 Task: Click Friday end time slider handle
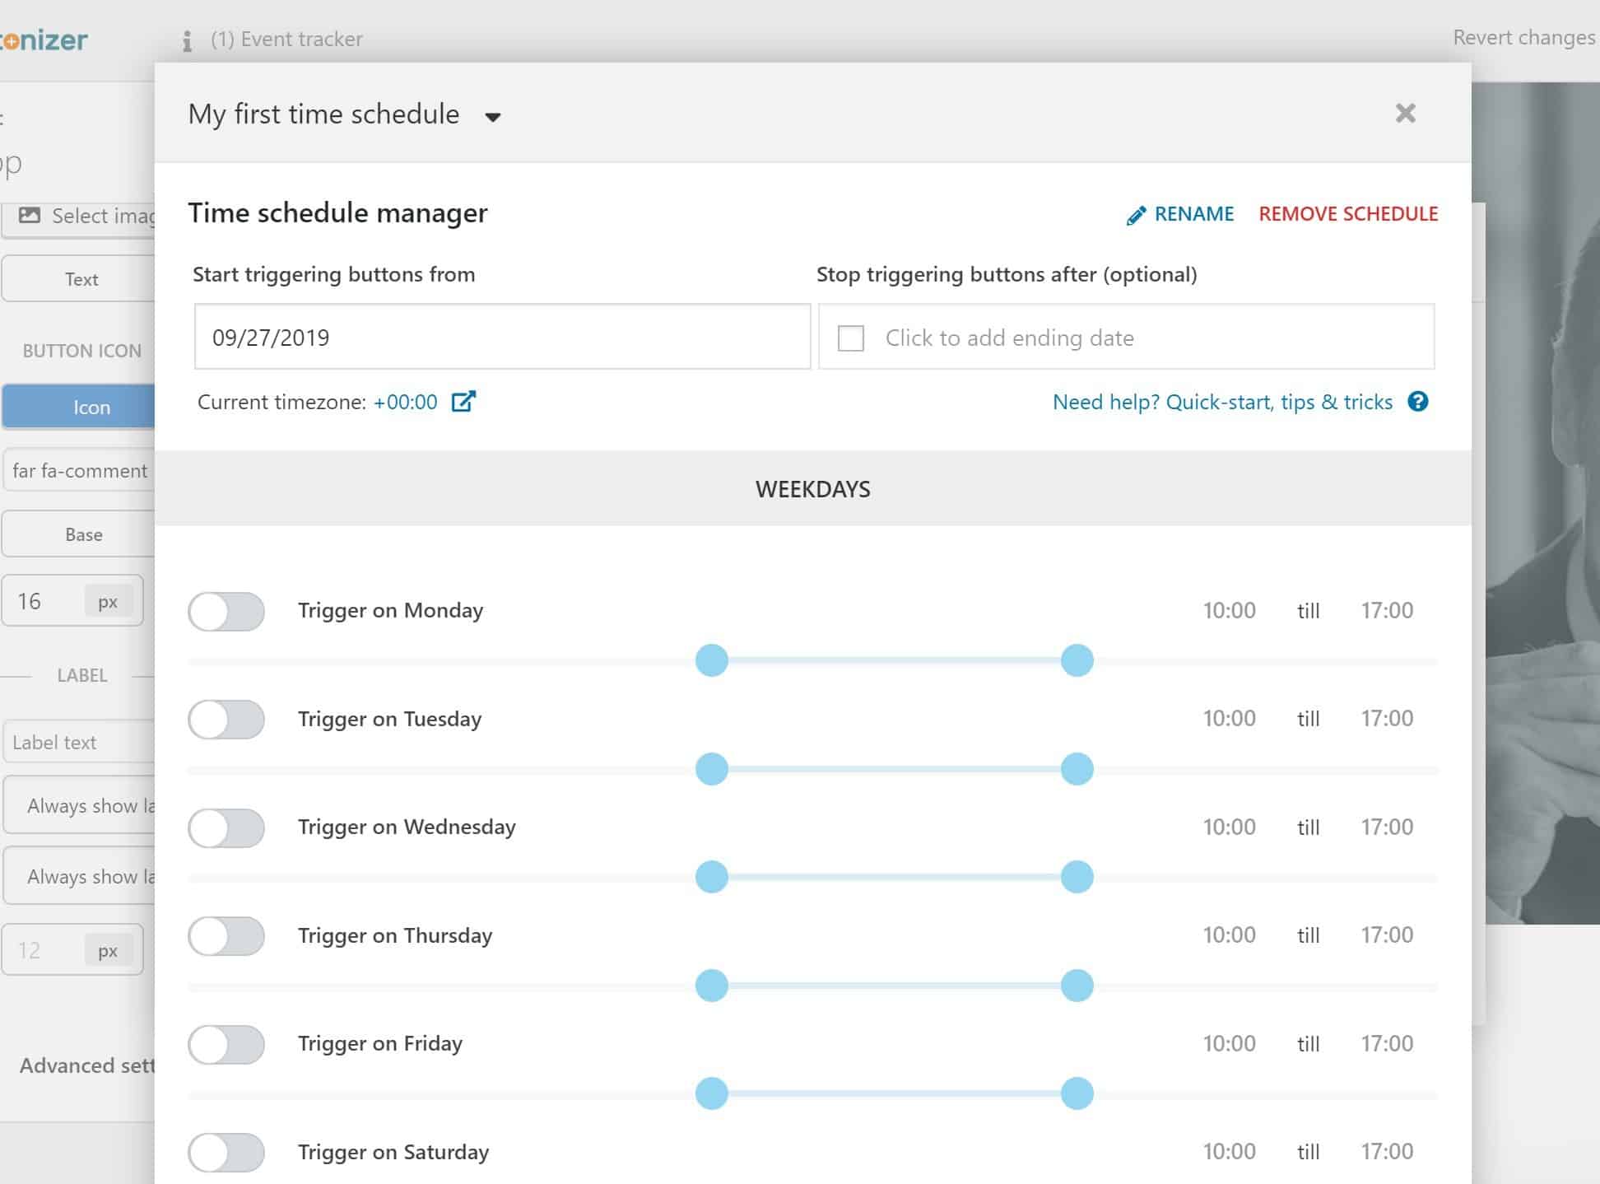(1077, 1093)
